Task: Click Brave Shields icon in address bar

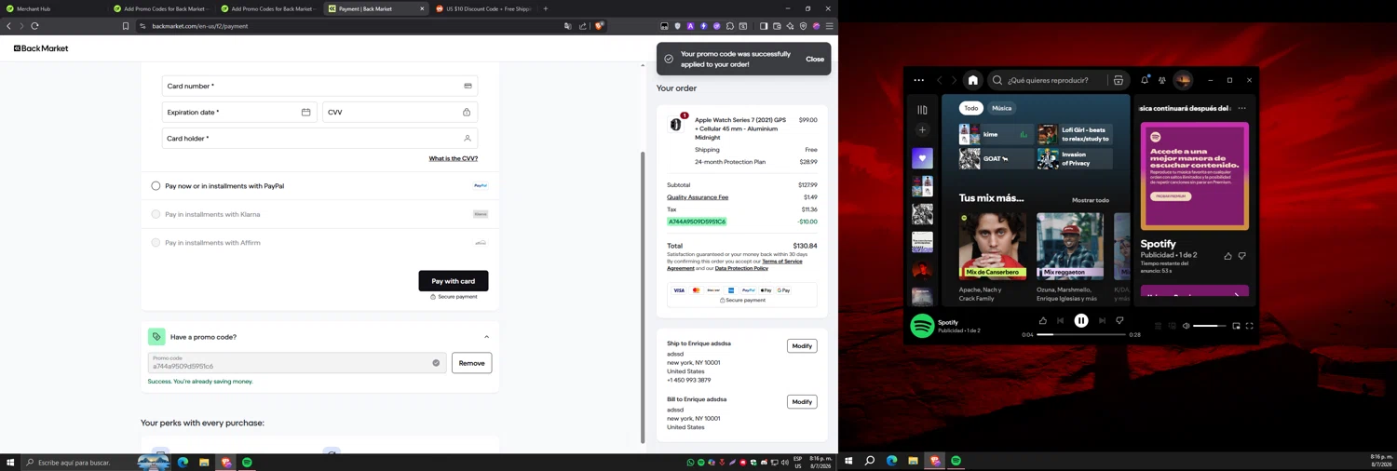Action: pyautogui.click(x=599, y=26)
